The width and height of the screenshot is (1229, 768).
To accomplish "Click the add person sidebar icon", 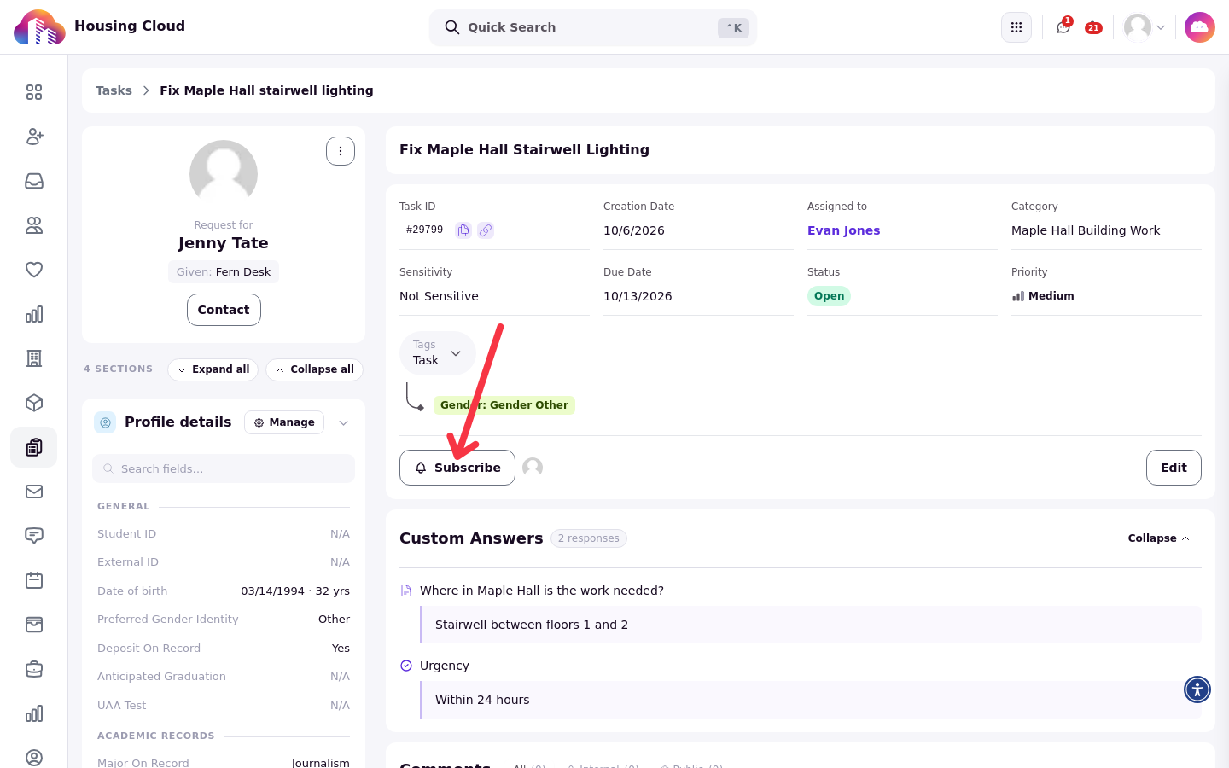I will click(34, 137).
